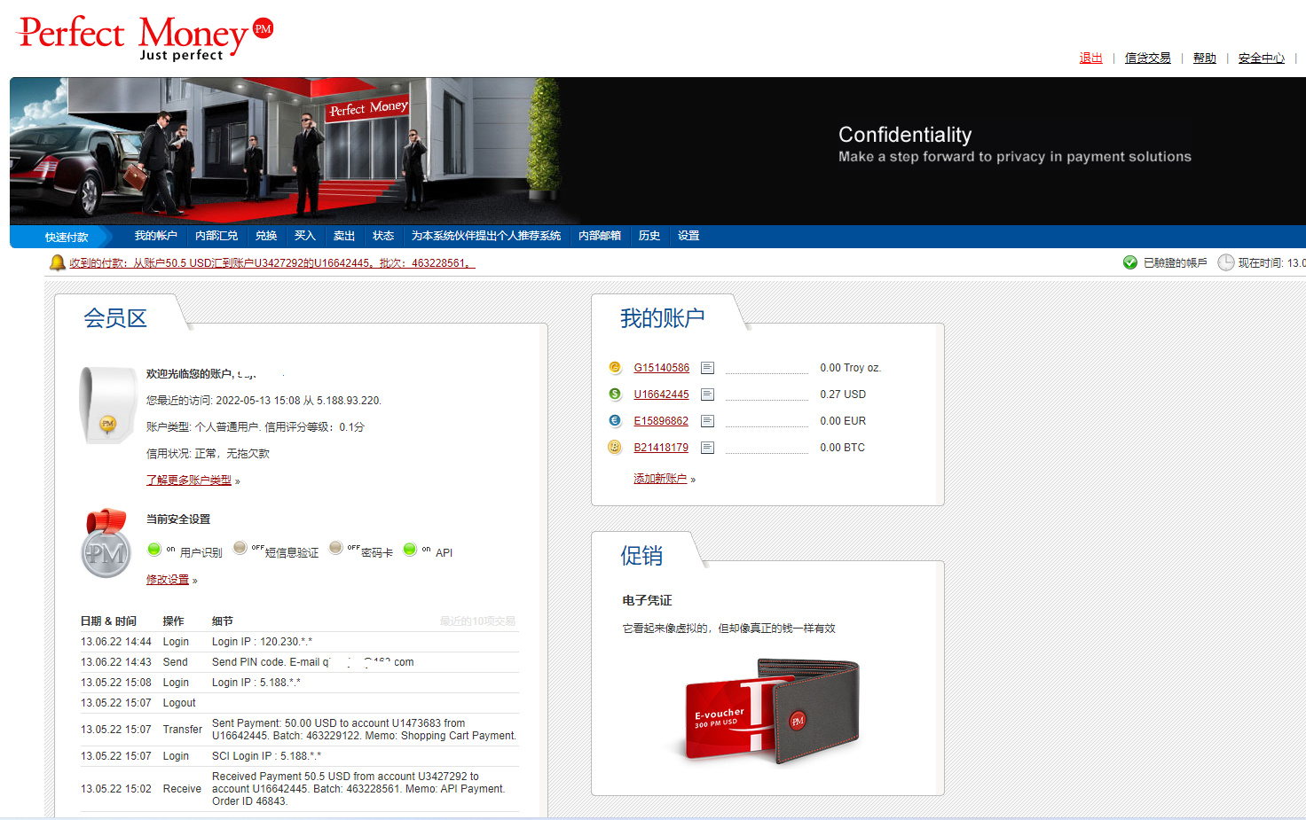The image size is (1306, 820).
Task: Open the 内部邮箱 menu
Action: [x=600, y=236]
